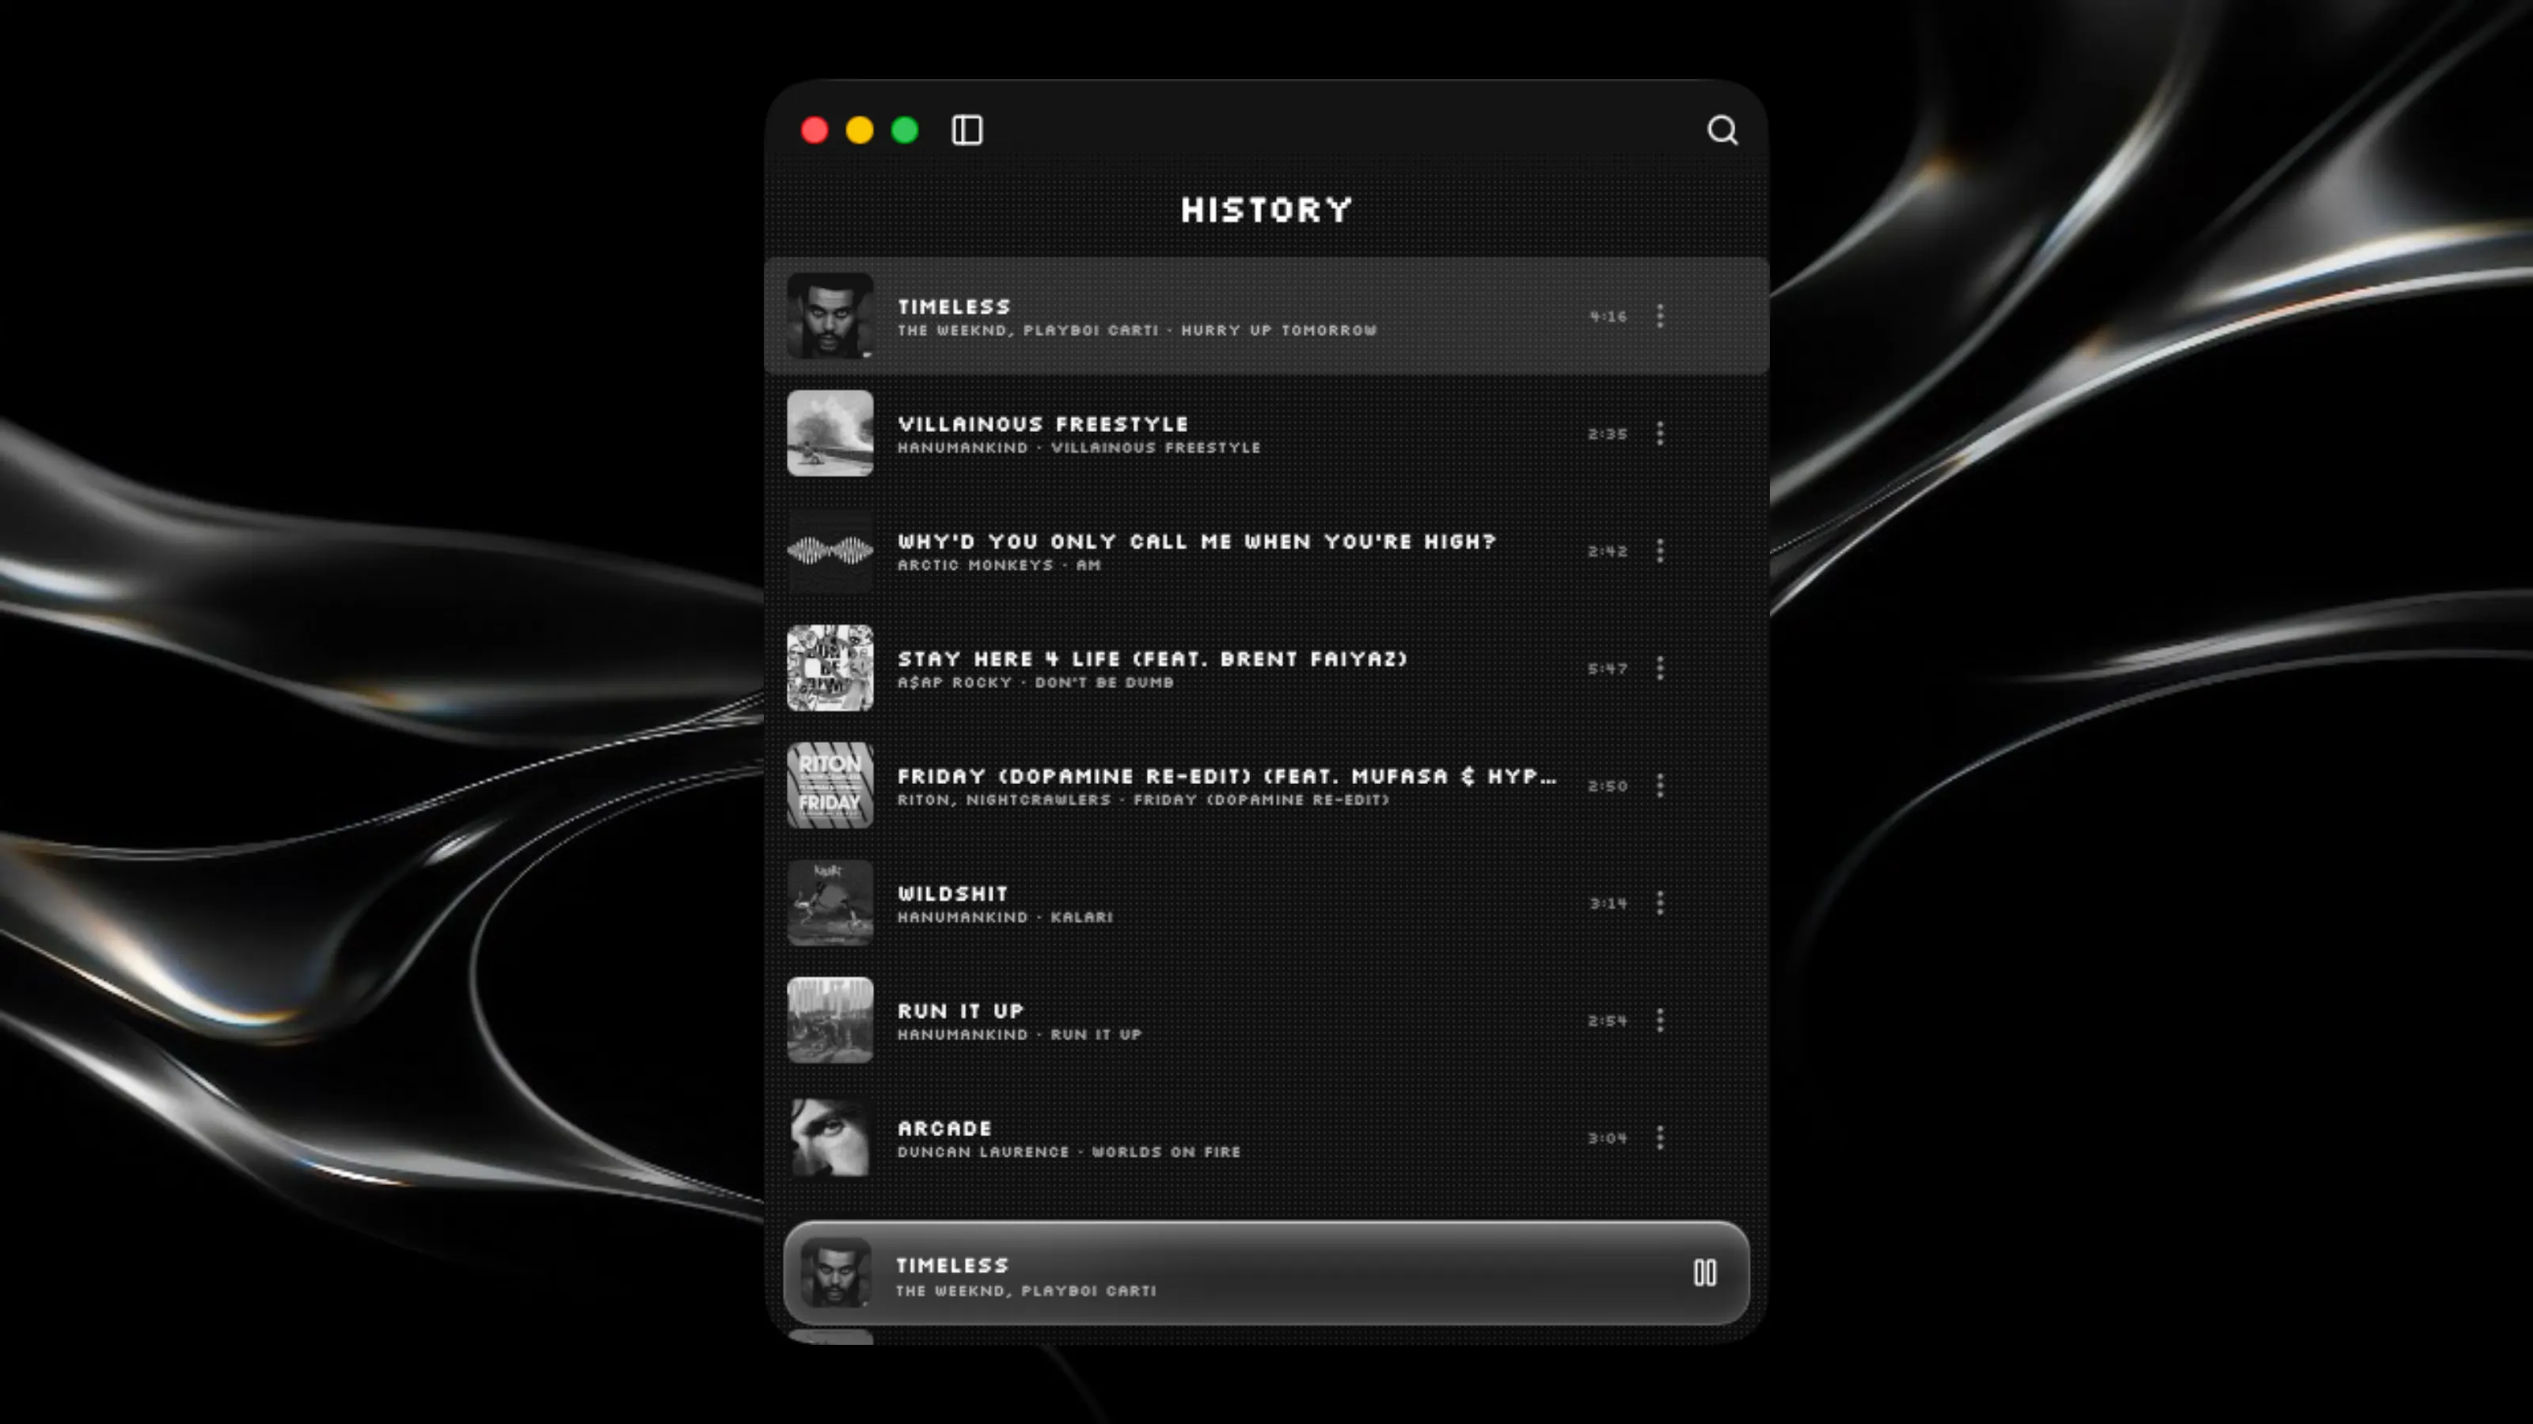Open more options for Villainous Freestyle
This screenshot has width=2533, height=1424.
coord(1660,434)
